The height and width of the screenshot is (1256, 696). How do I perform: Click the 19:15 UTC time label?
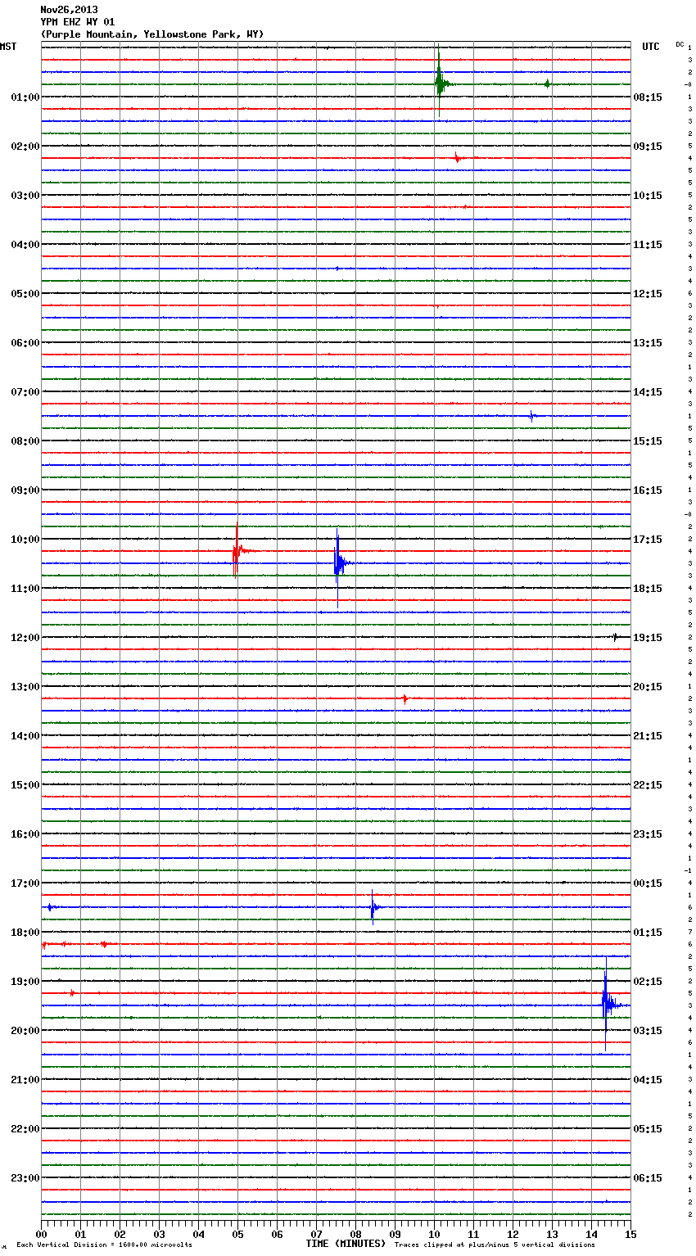tap(648, 637)
